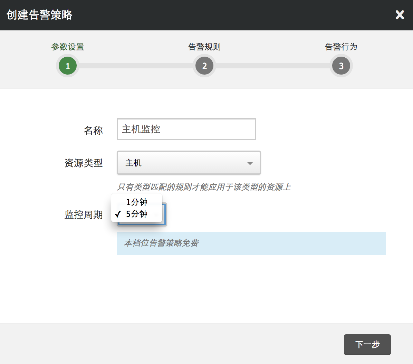Click progress bar between steps 1 and 2
This screenshot has height=364, width=413.
coord(136,66)
